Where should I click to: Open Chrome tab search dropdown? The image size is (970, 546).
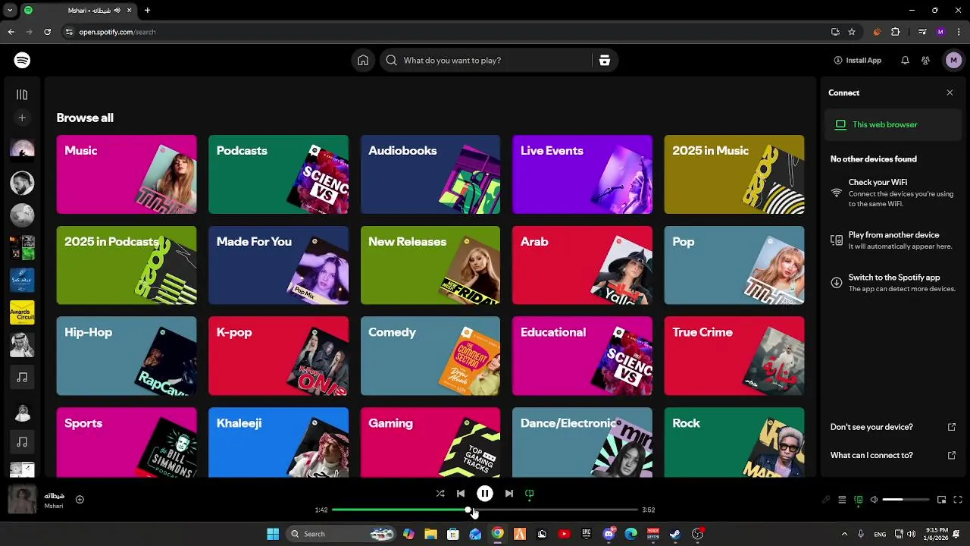tap(10, 11)
